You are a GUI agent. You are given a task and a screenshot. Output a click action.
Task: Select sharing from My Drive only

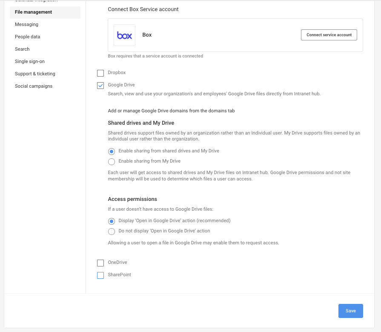112,161
